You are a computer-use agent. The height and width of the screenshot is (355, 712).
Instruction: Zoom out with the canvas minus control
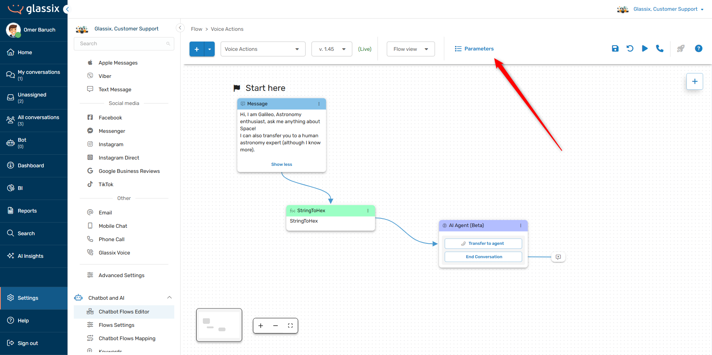point(276,326)
